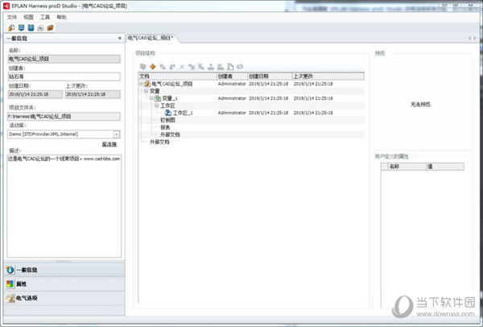Click the grey X delete icon in structure toolbar

tap(182, 67)
